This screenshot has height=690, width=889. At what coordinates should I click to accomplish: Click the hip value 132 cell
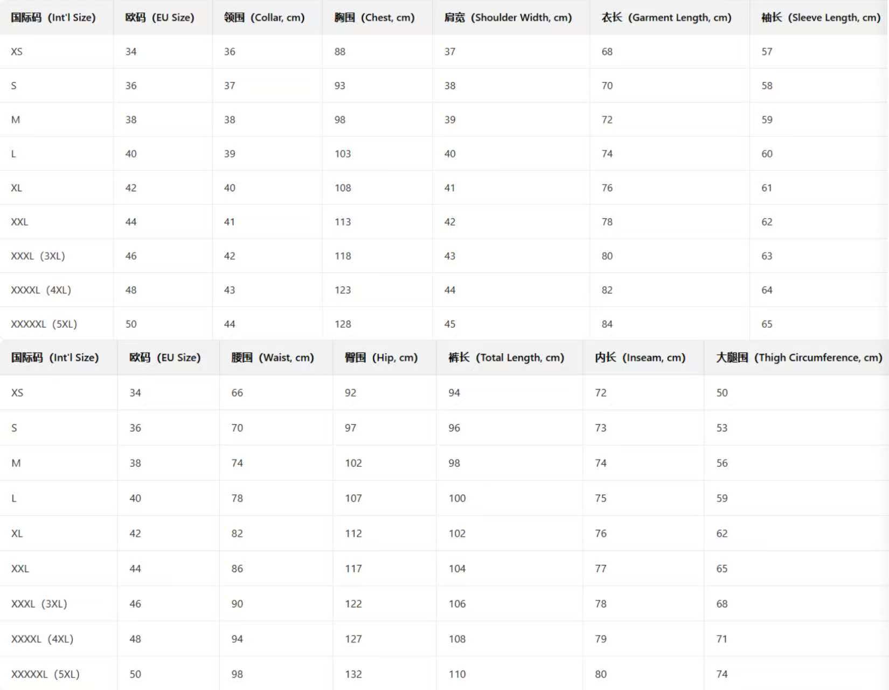point(353,674)
